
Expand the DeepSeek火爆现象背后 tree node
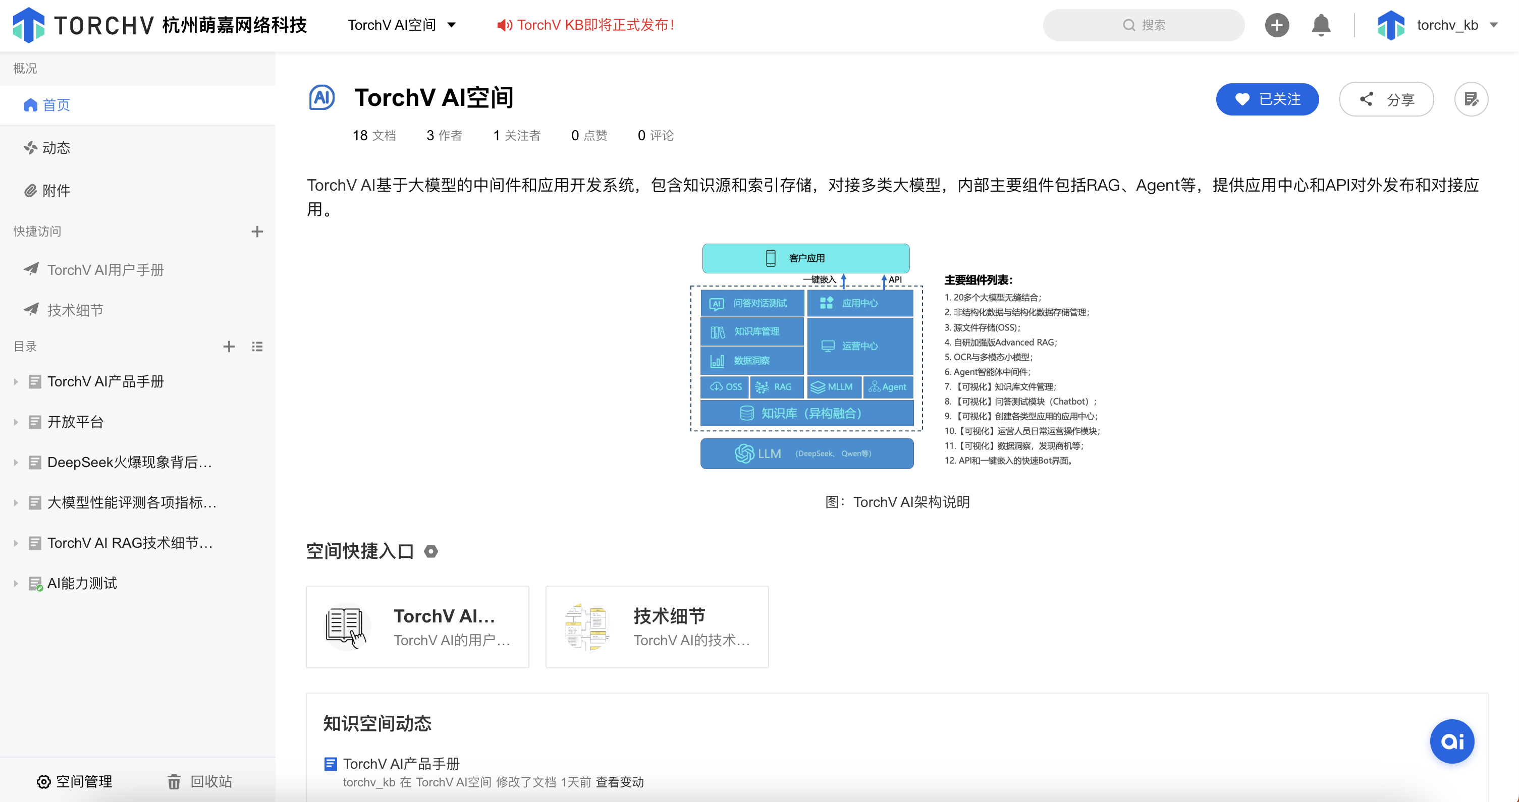[x=16, y=462]
